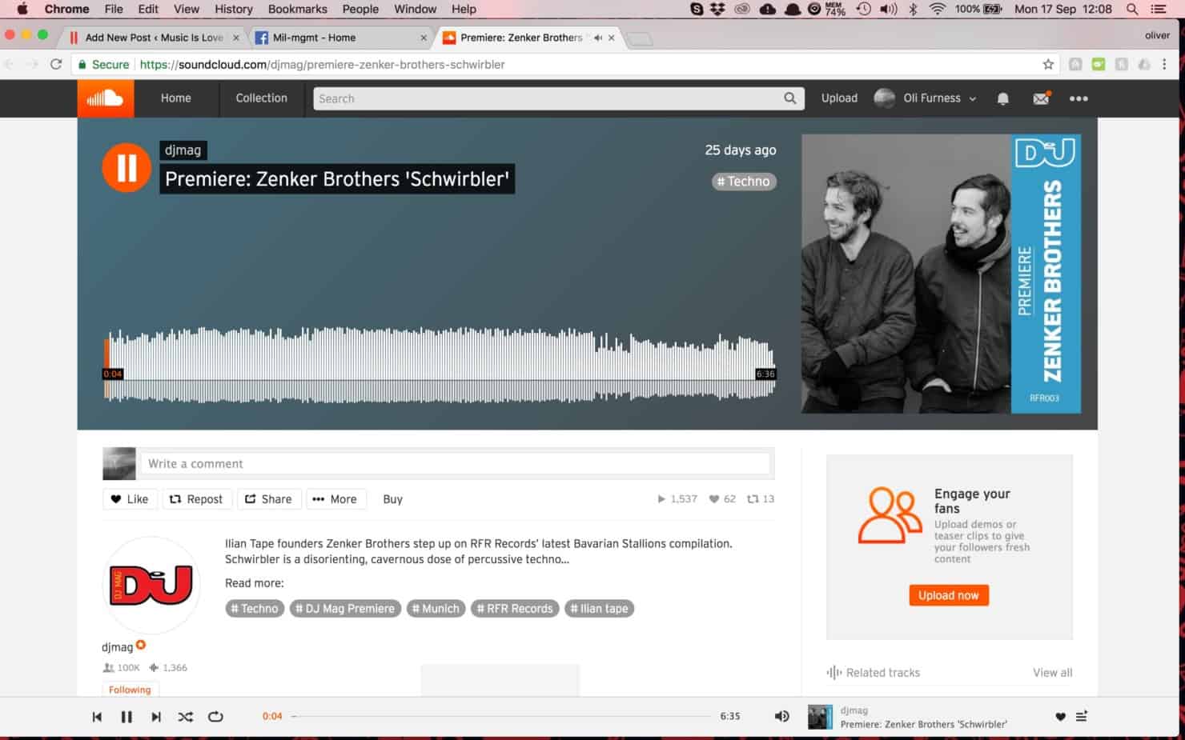This screenshot has width=1185, height=740.
Task: Repost the track with the Repost button
Action: tap(196, 499)
